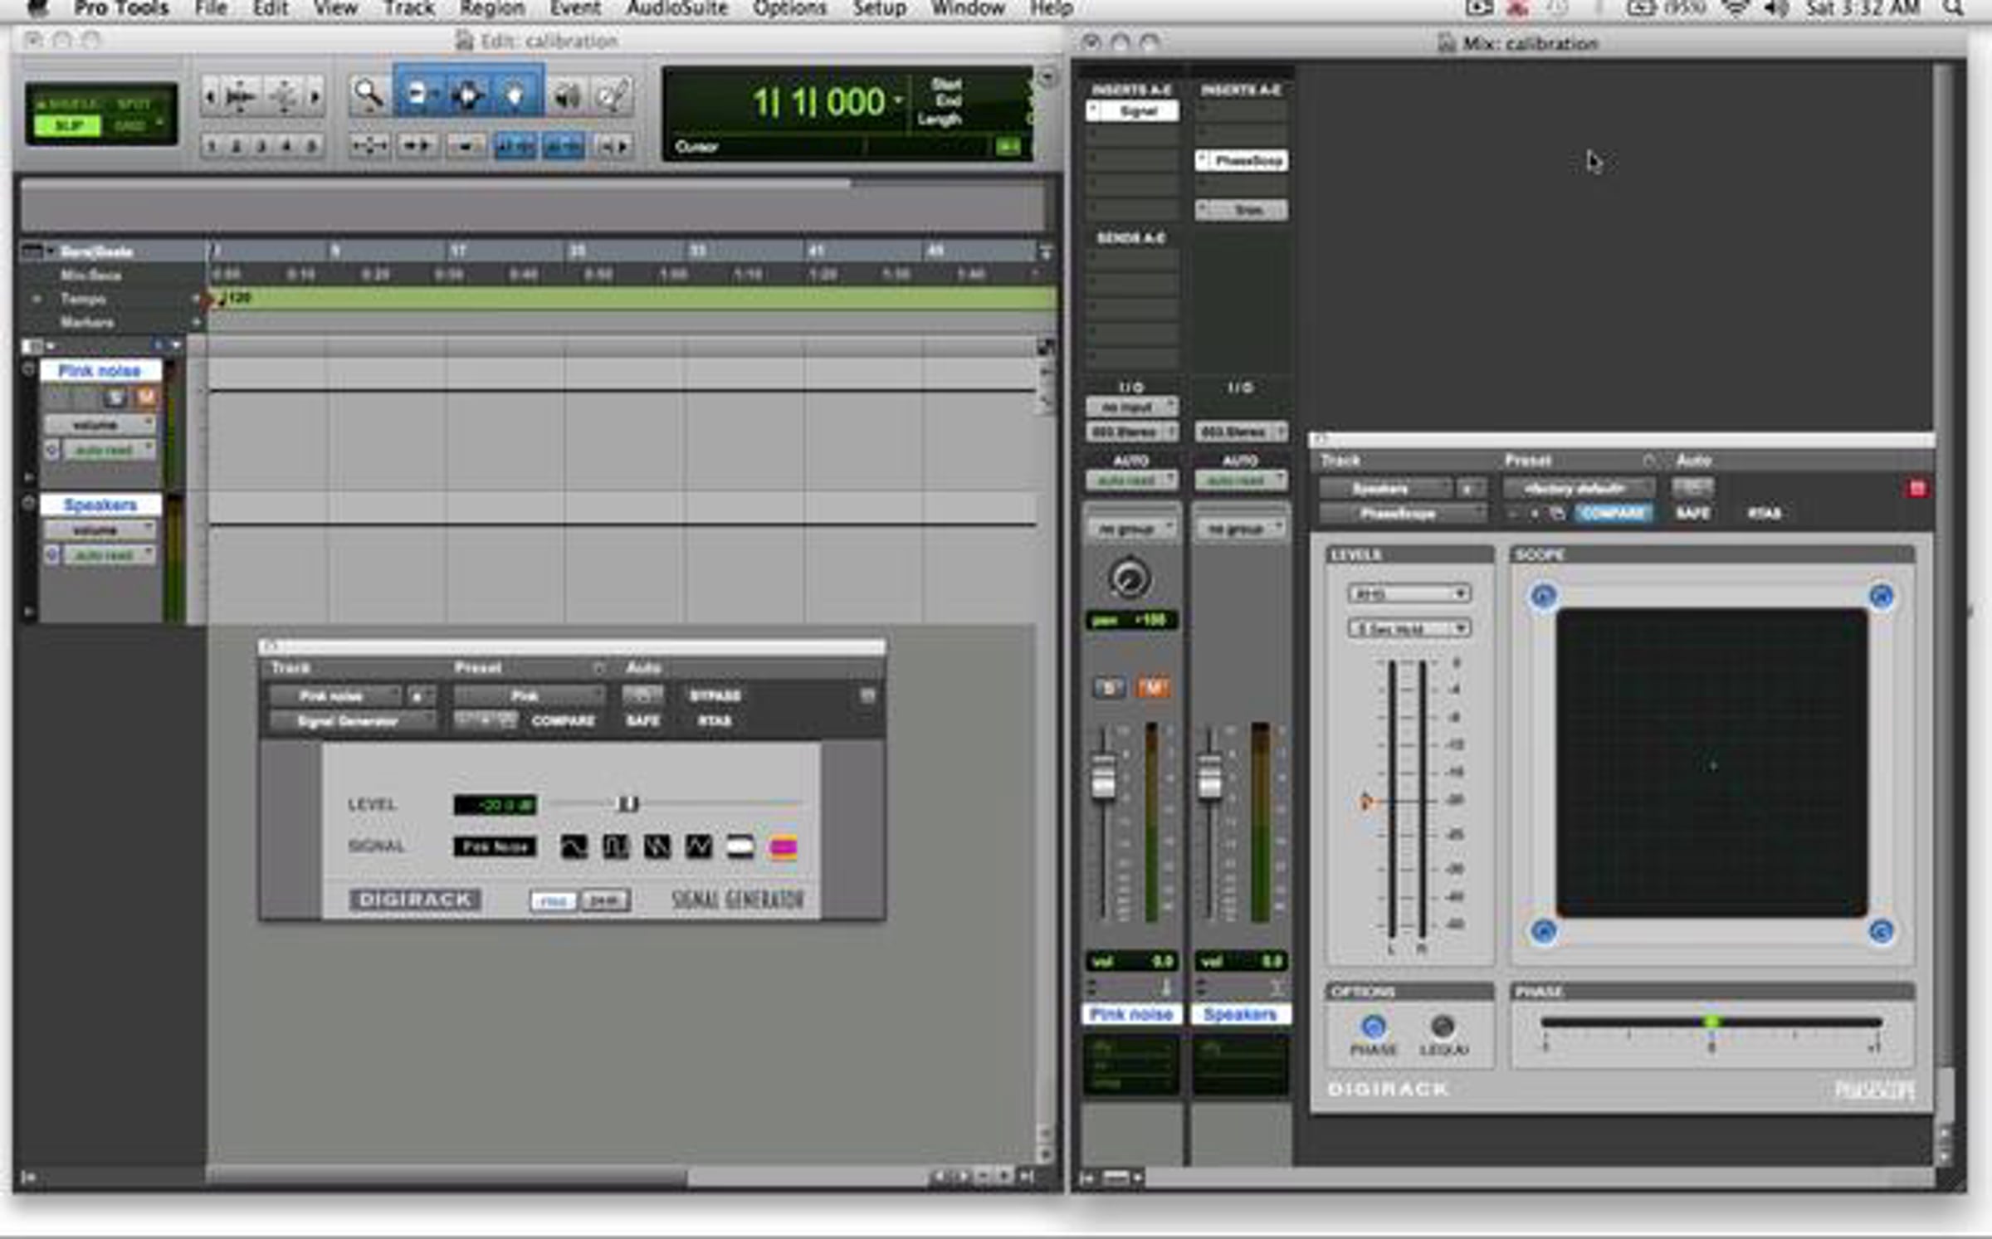Toggle Mute on Pink noise track in Edit window
Viewport: 1992px width, 1239px height.
point(145,398)
